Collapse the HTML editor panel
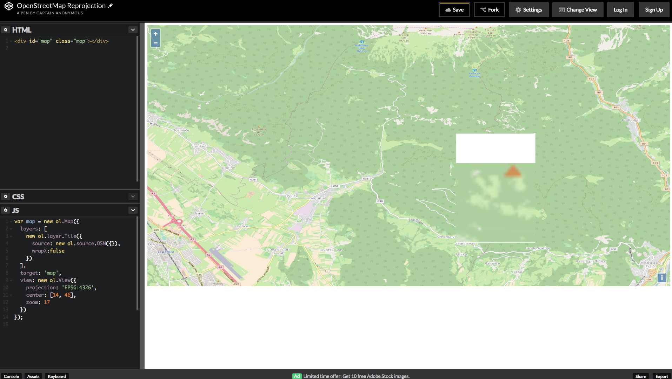Viewport: 672px width, 379px height. pos(133,29)
